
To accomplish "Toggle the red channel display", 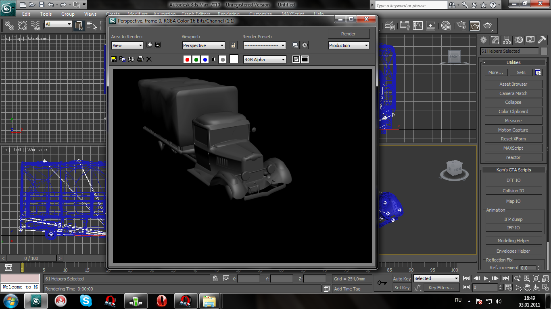I will tap(187, 60).
